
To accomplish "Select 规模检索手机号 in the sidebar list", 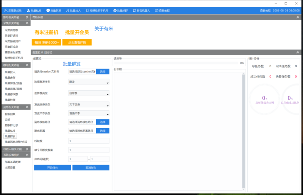I will pos(14,58).
